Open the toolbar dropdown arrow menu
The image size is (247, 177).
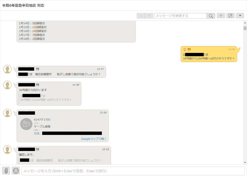pos(240,16)
